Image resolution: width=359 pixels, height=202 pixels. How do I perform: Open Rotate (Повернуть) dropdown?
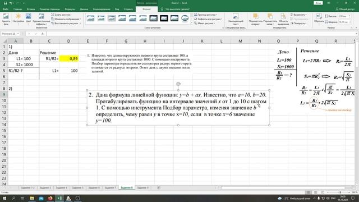point(298,23)
